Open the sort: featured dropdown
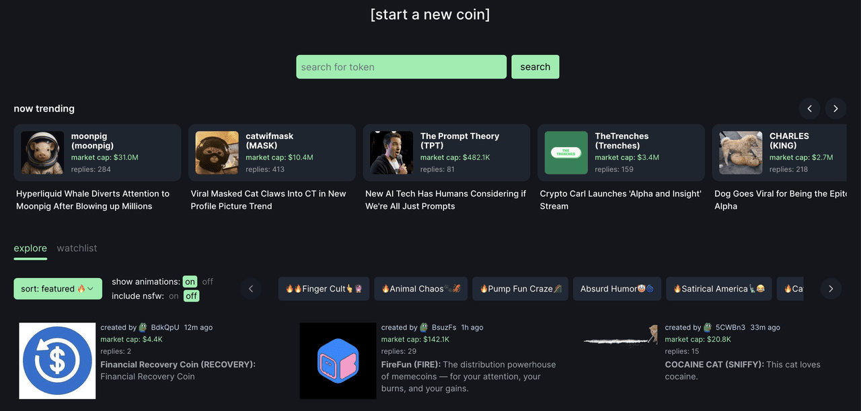 (x=58, y=289)
